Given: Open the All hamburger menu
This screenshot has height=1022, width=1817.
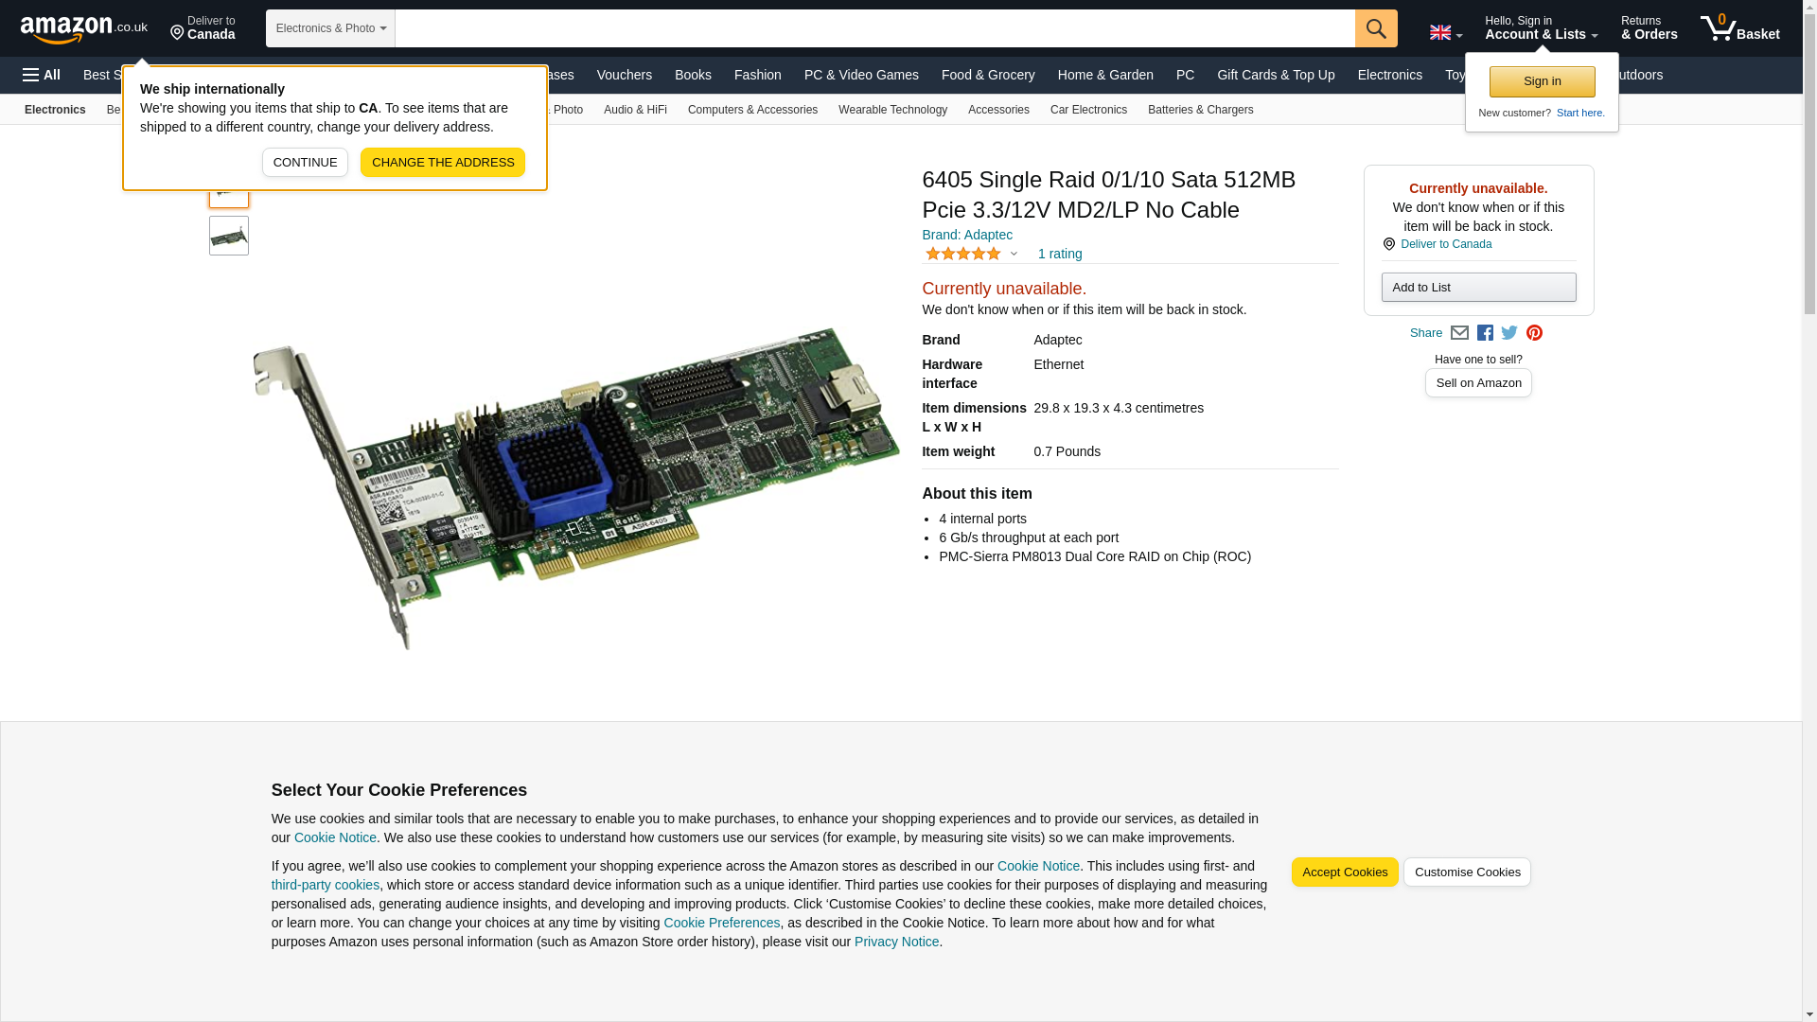Looking at the screenshot, I should (x=42, y=75).
